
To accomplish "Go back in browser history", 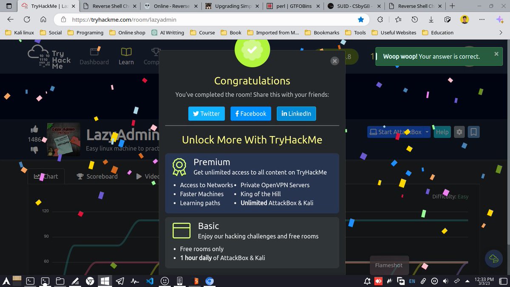I will [10, 20].
